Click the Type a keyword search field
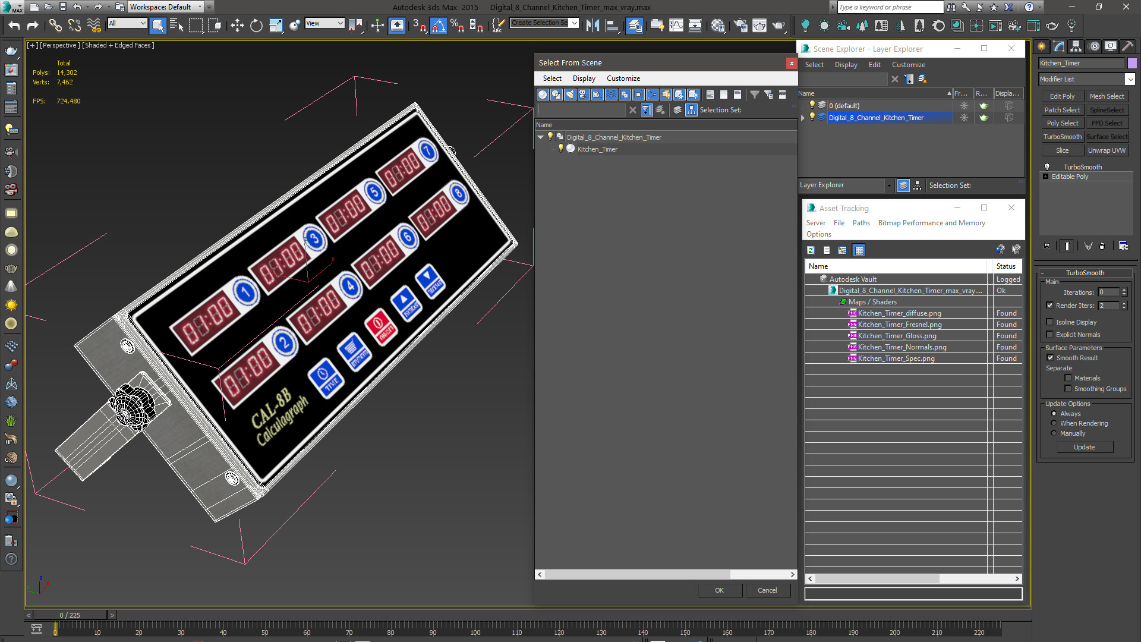 coord(890,7)
